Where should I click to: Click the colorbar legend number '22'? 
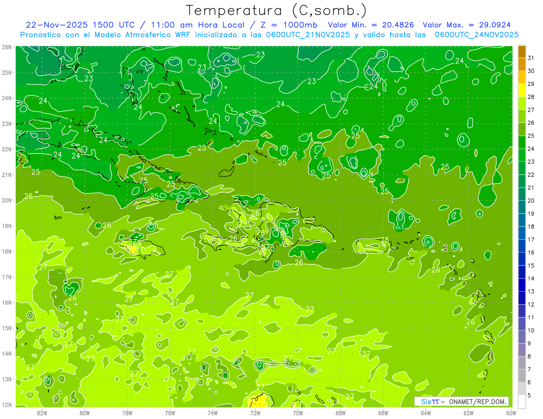531,175
